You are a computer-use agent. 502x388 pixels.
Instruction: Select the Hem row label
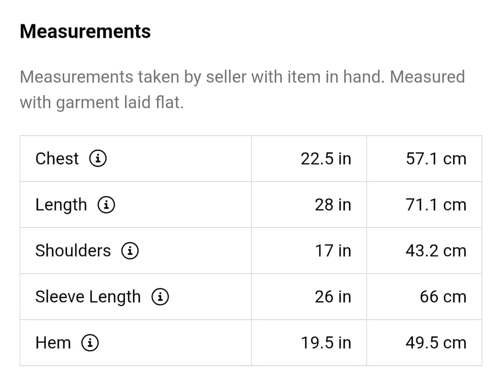tap(53, 343)
